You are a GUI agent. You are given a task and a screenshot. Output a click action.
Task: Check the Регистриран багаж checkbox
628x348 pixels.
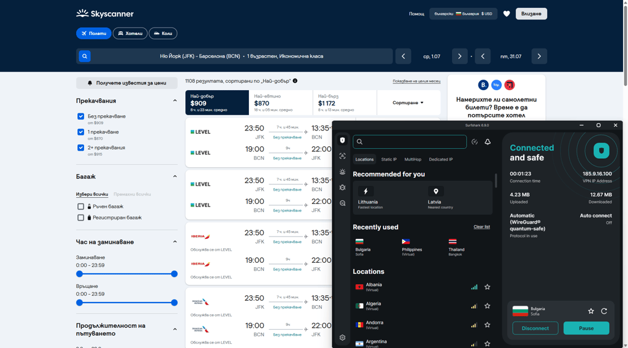coord(80,217)
